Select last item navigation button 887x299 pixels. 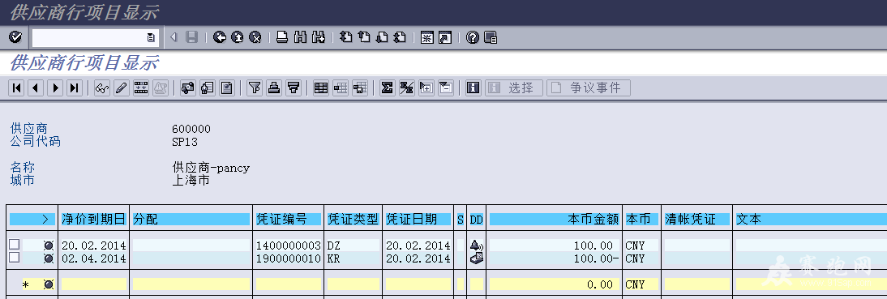74,88
